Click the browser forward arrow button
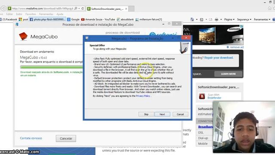The height and width of the screenshot is (155, 275). click(3, 8)
